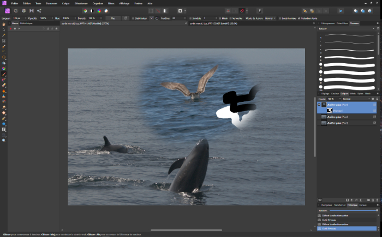Screen dimensions: 382x237
Task: Toggle visibility checkbox of top Arrière-plan layer
Action: pyautogui.click(x=374, y=104)
